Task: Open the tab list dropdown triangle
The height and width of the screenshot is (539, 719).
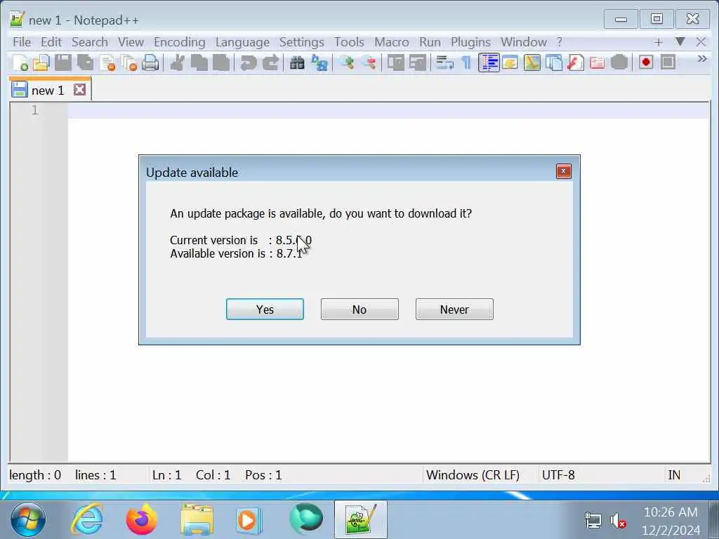Action: coord(680,41)
